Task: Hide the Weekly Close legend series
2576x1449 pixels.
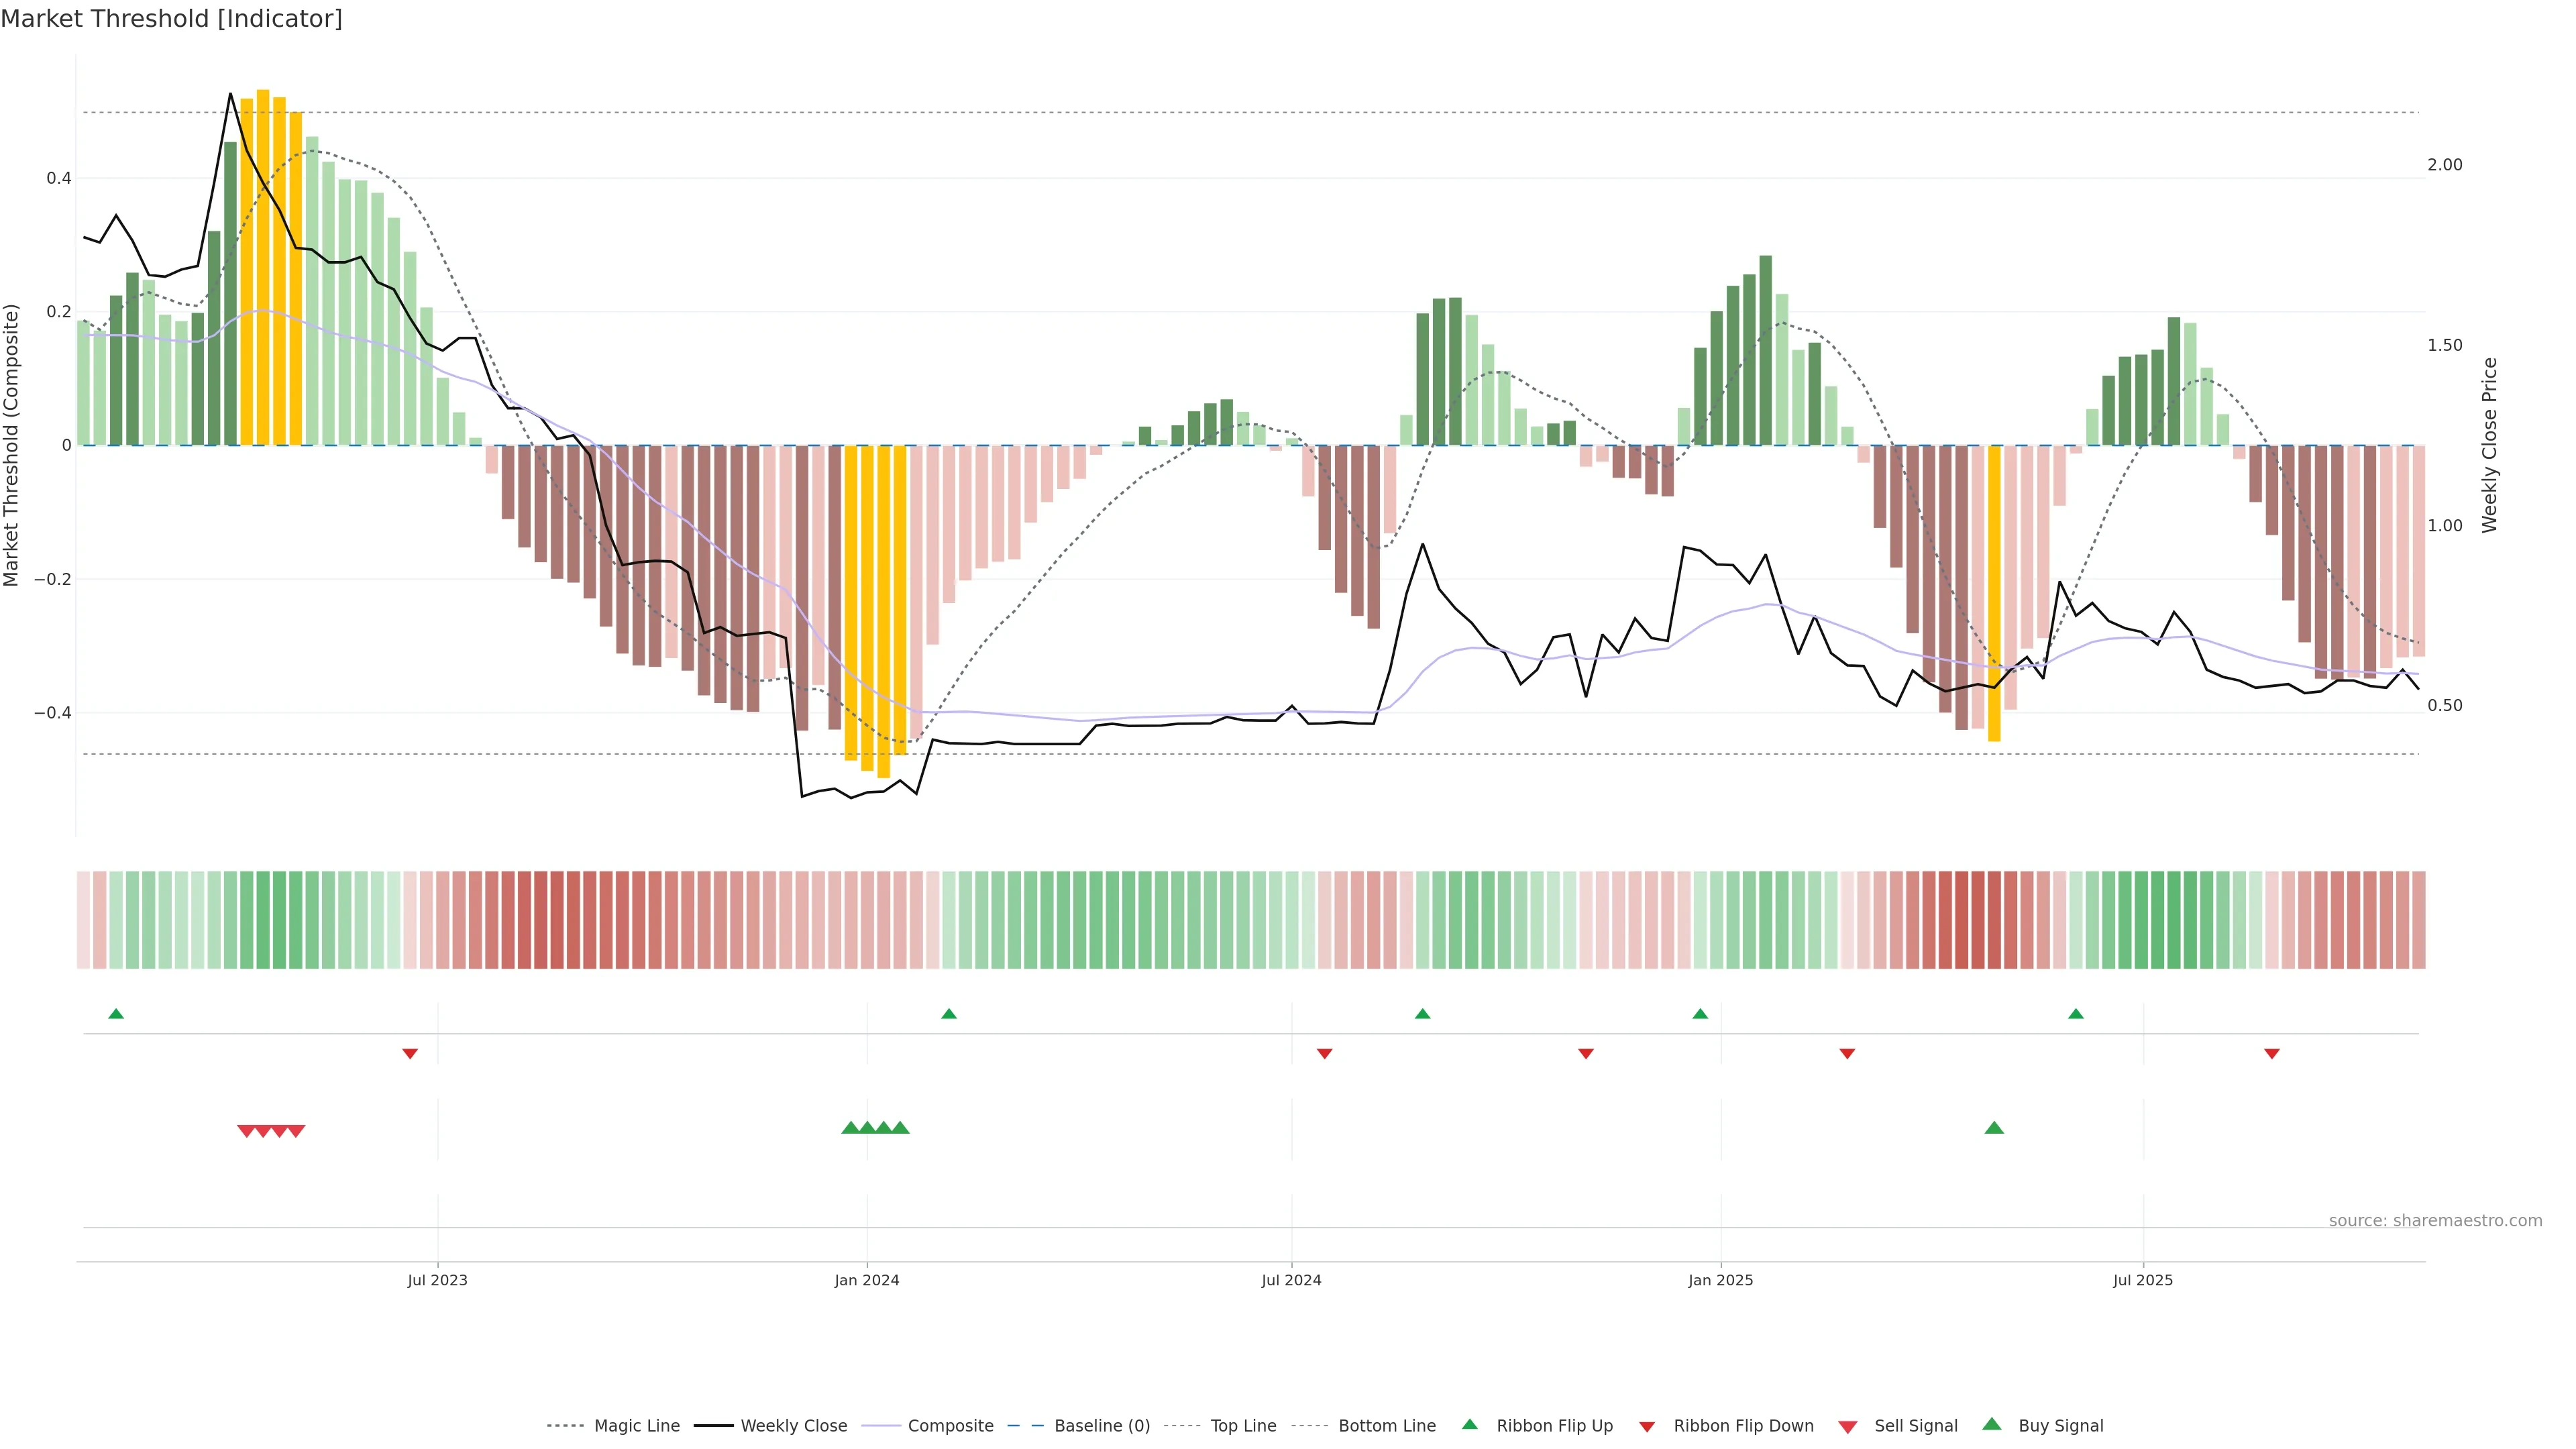Action: click(793, 1426)
